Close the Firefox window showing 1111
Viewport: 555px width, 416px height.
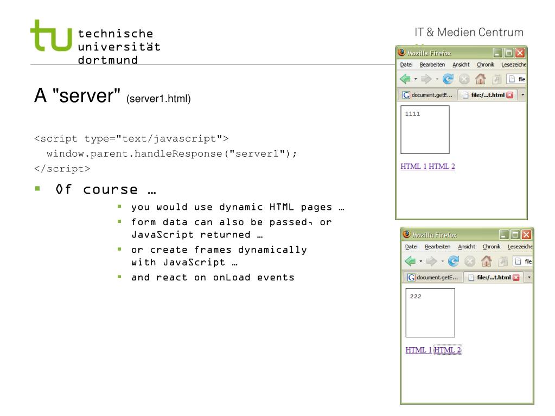520,53
